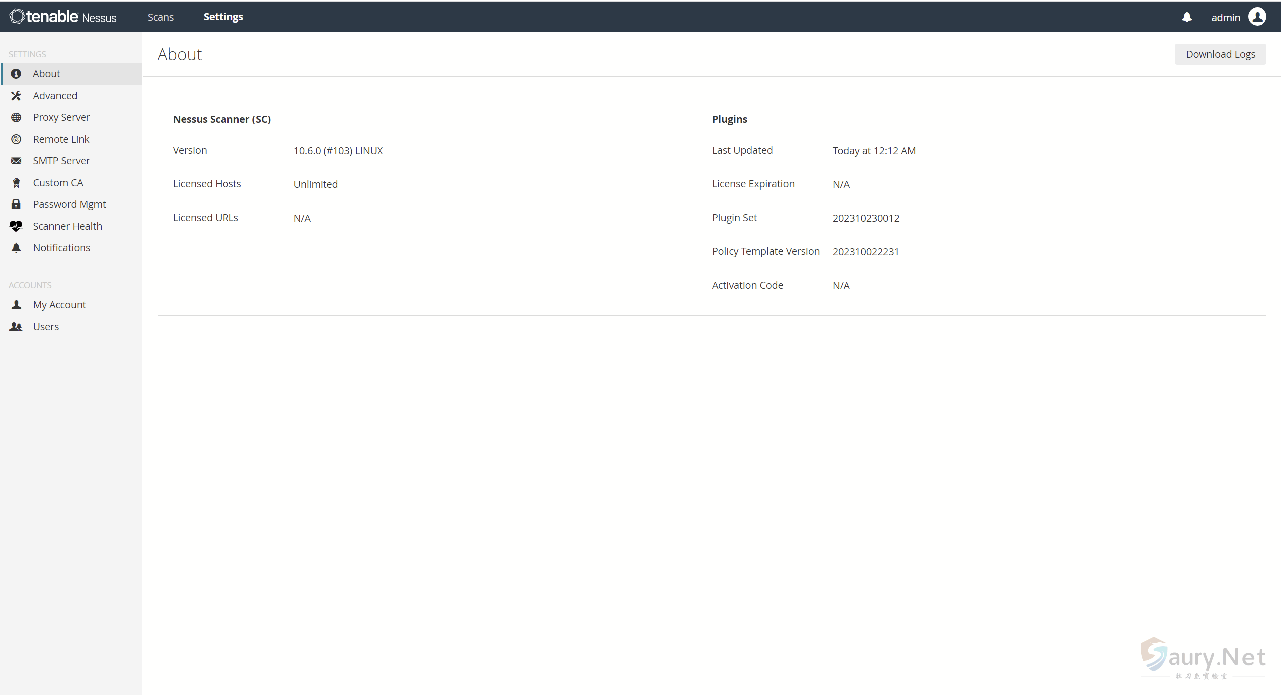Go to Proxy Server settings

pos(71,117)
